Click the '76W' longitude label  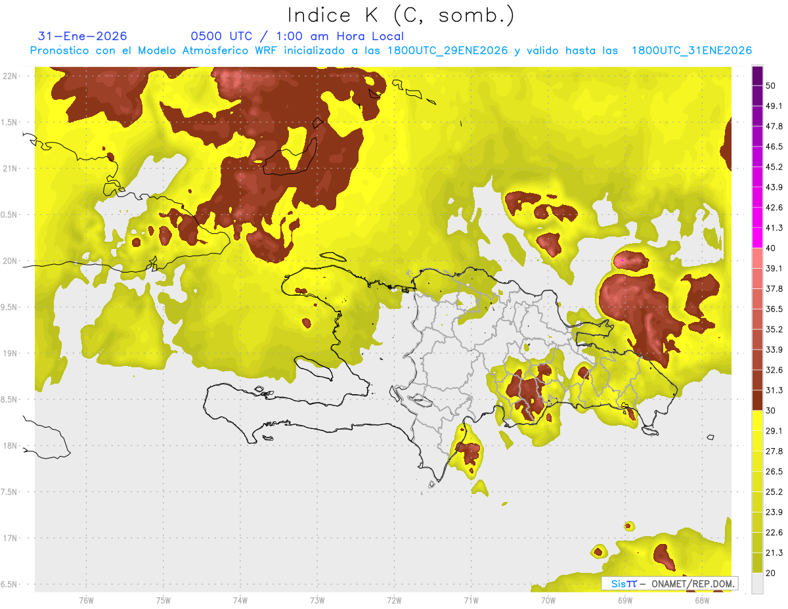(x=86, y=600)
